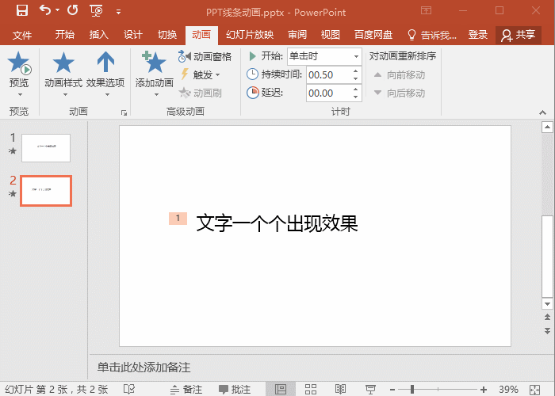Open the 文件 menu

pos(22,35)
